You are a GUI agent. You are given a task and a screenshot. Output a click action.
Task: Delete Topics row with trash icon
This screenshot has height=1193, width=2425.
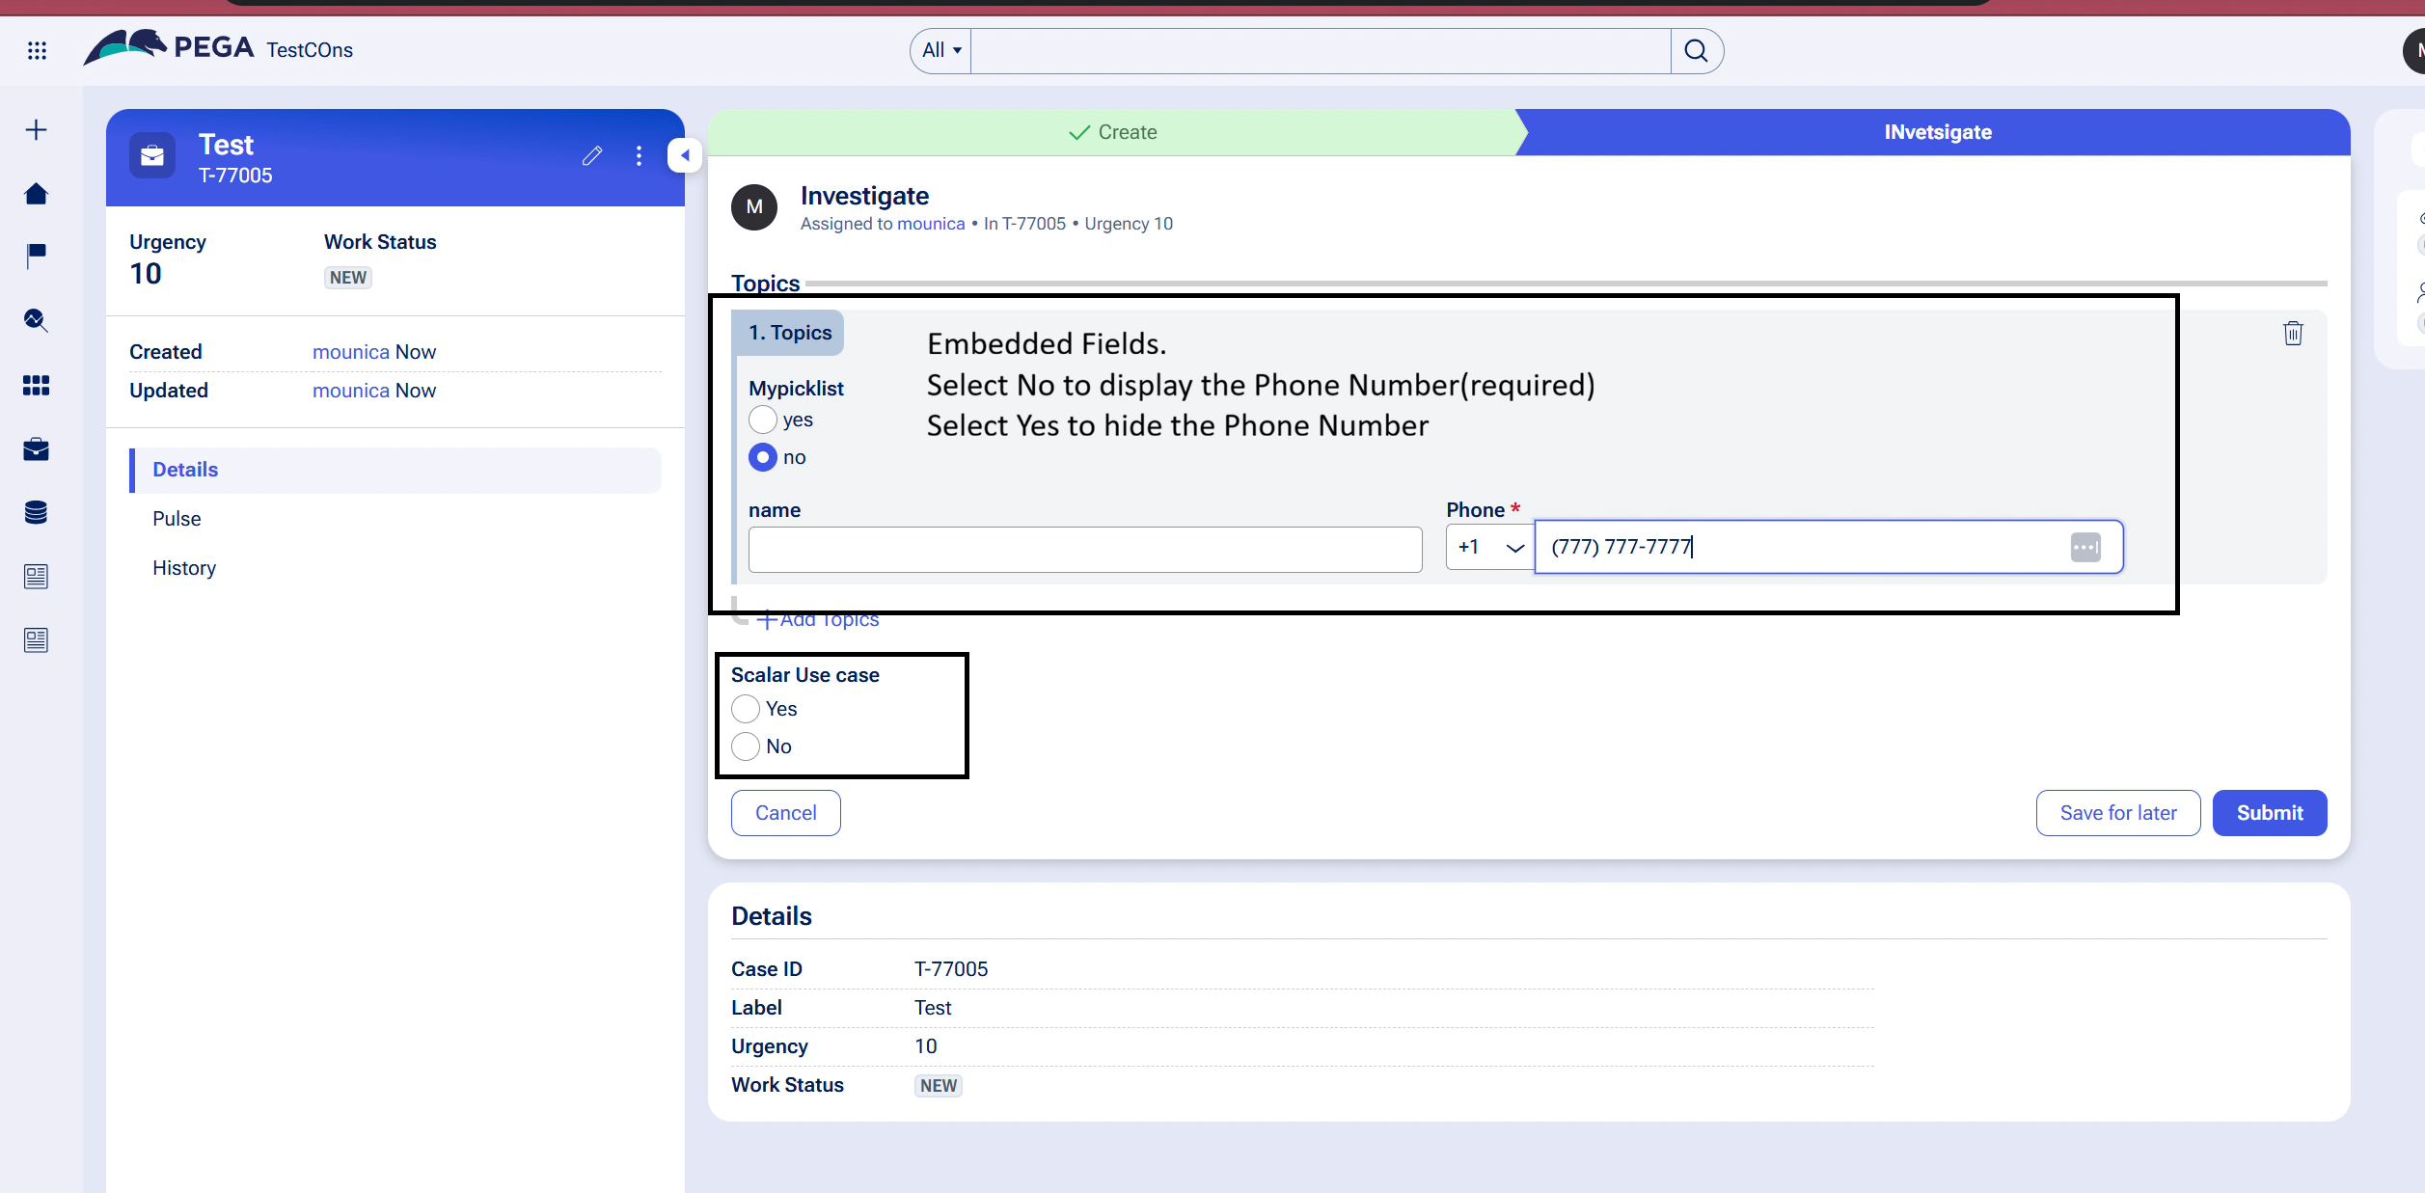pos(2293,333)
